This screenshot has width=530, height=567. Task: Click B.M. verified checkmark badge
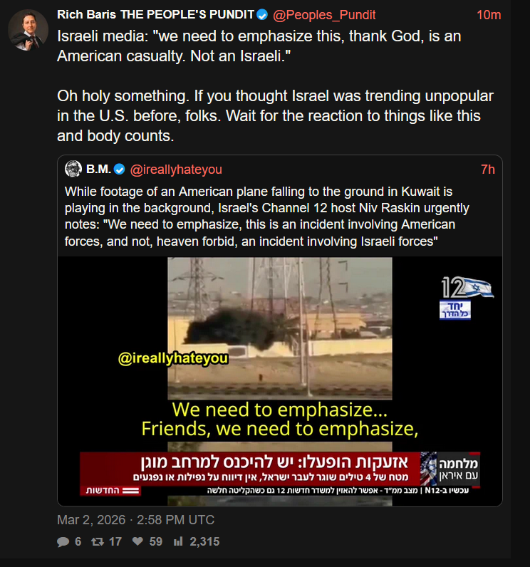(x=119, y=170)
